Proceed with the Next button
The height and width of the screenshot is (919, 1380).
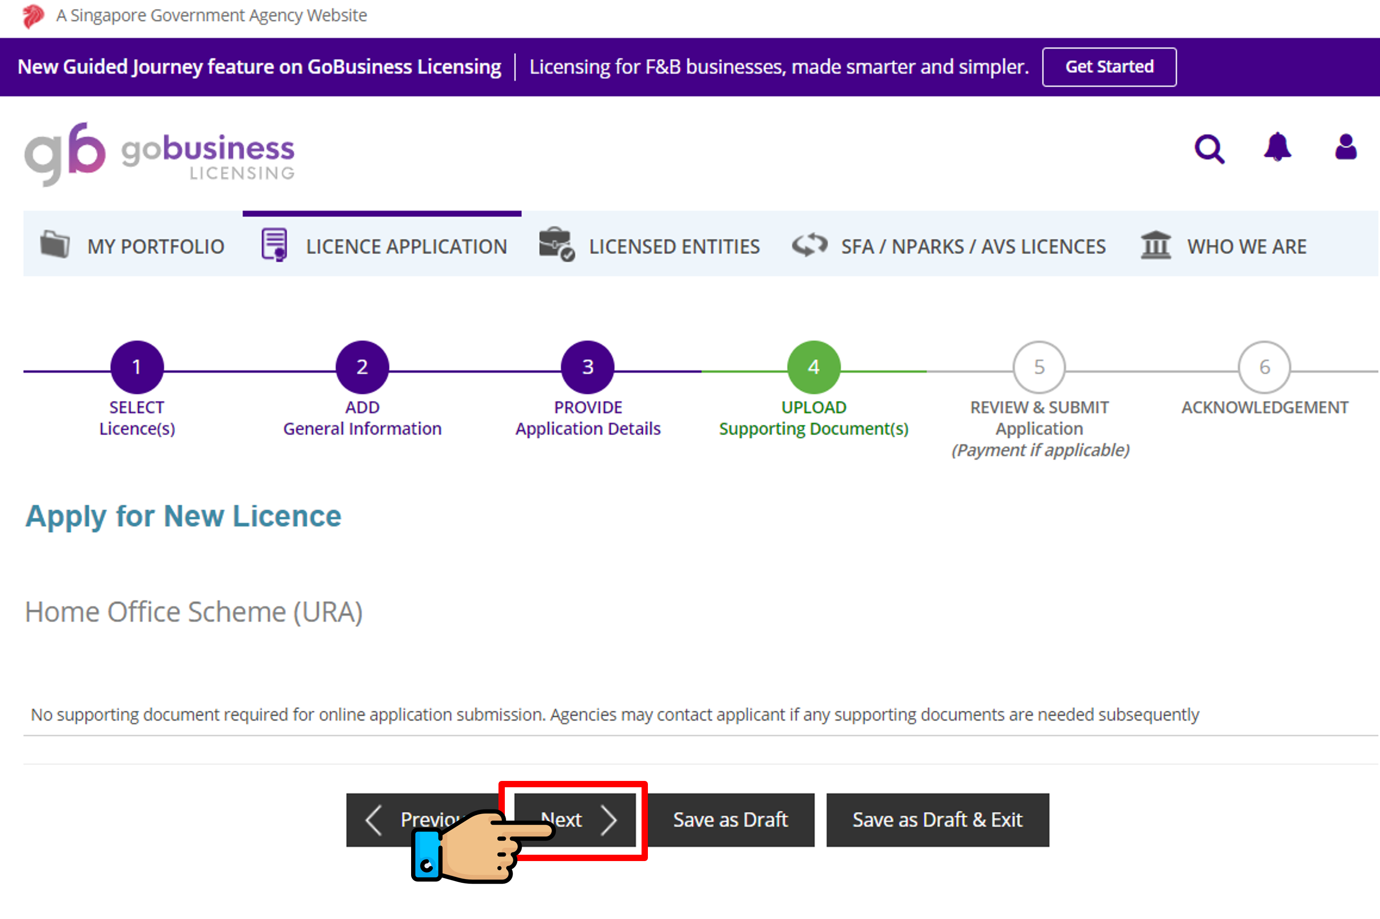click(x=575, y=819)
